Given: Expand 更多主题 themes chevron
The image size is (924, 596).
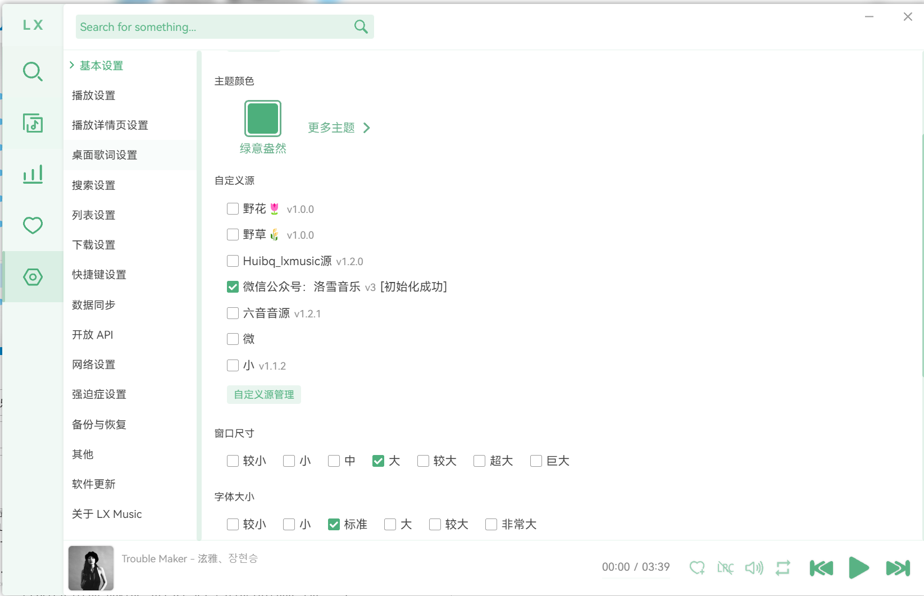Looking at the screenshot, I should [x=367, y=128].
